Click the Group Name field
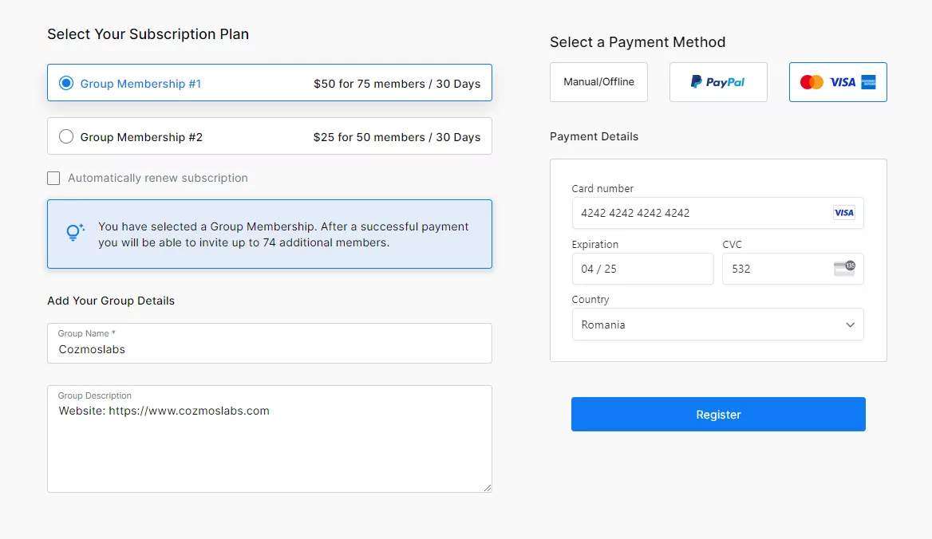 (269, 343)
